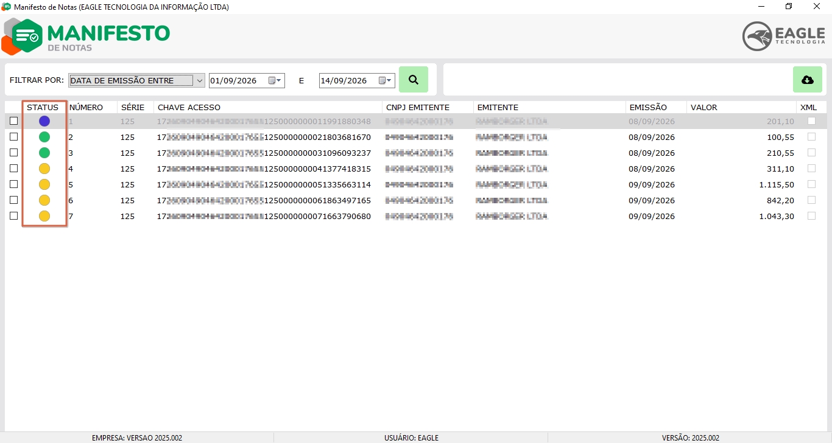Image resolution: width=832 pixels, height=443 pixels.
Task: Toggle the XML checkbox of note 6
Action: pos(811,200)
